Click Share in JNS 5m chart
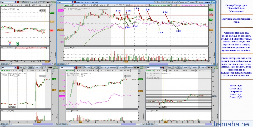This screenshot has width=253, height=127. coord(87,67)
